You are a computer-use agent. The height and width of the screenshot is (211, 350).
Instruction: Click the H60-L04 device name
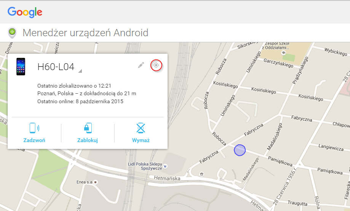(56, 67)
